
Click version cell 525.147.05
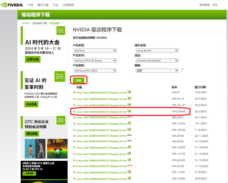coord(178,154)
